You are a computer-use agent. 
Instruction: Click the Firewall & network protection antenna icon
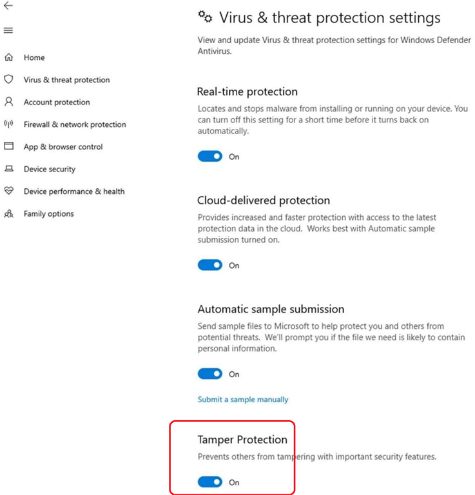[8, 124]
